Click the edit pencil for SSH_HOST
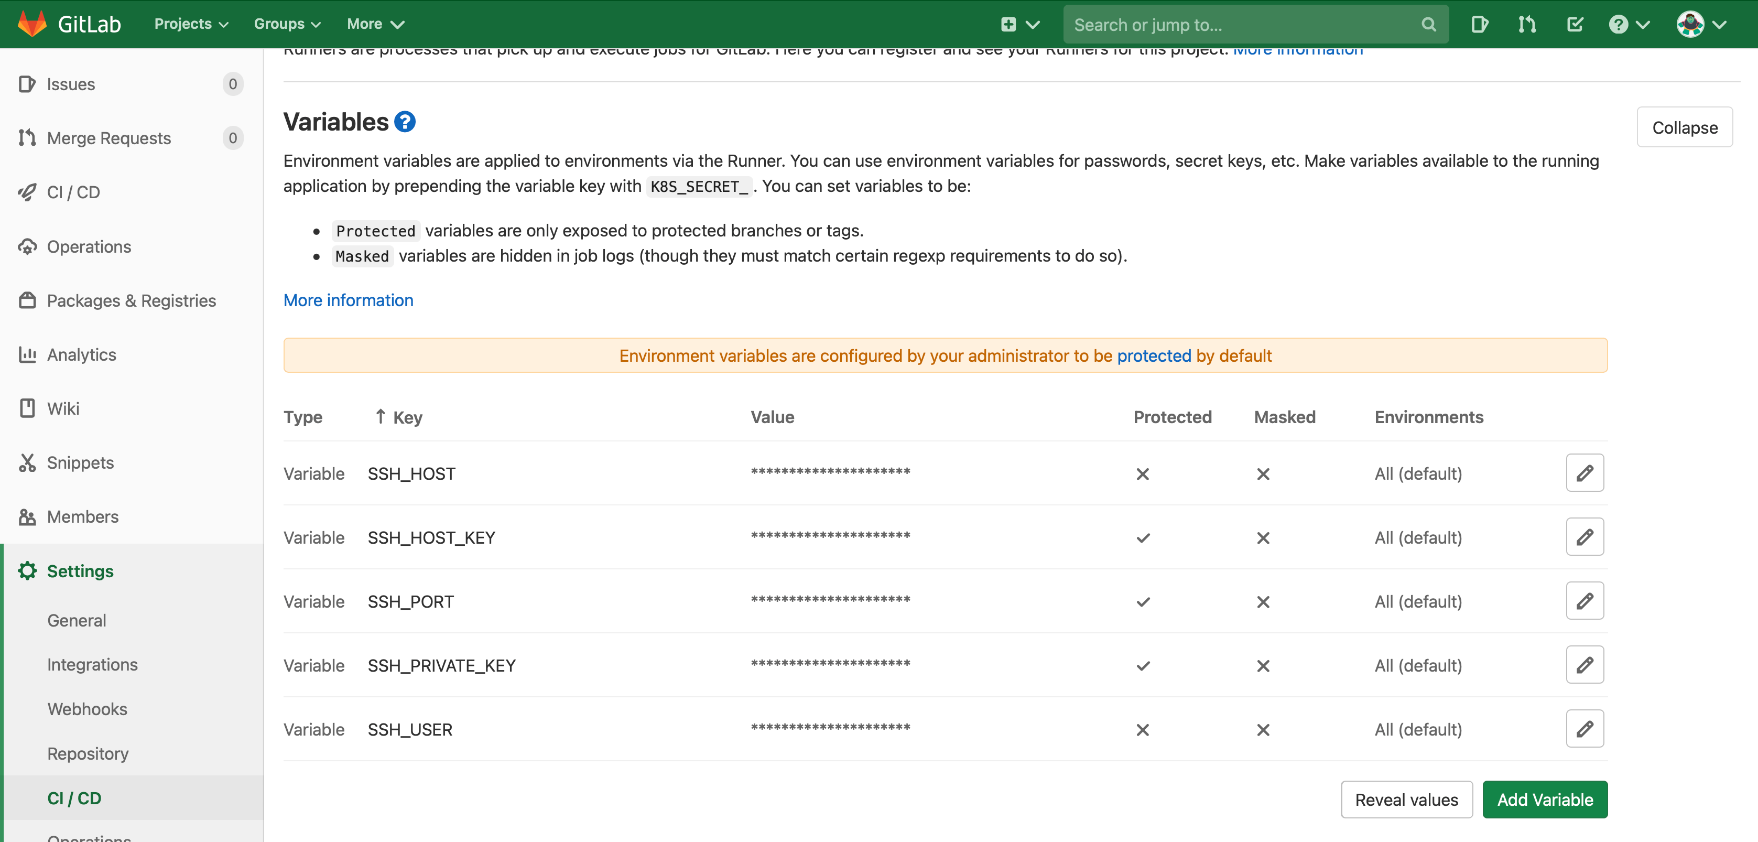Screen dimensions: 1758x842 (x=1584, y=472)
